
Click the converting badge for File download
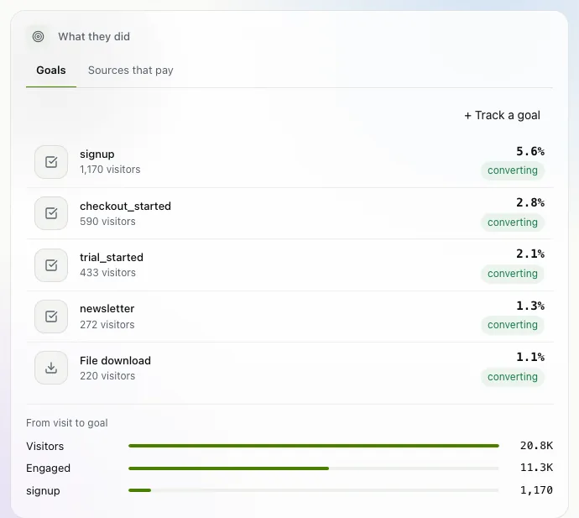[x=513, y=377]
